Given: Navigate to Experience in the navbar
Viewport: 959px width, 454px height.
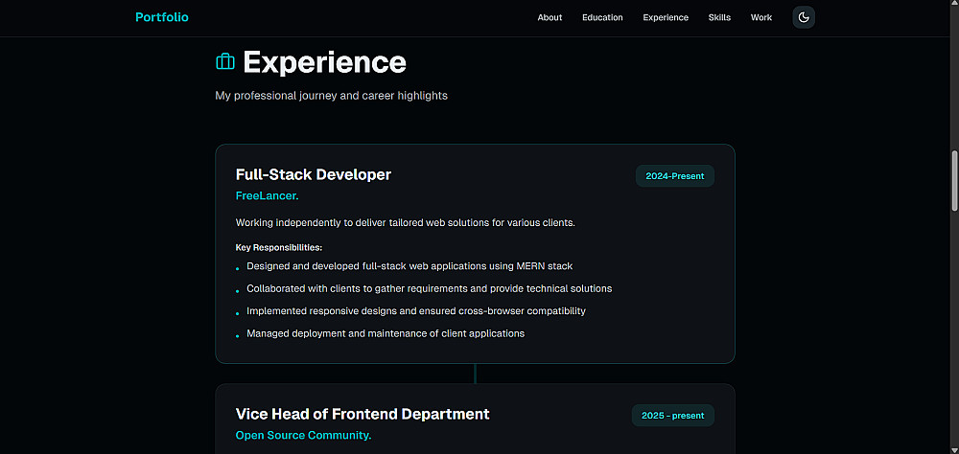Looking at the screenshot, I should click(666, 17).
